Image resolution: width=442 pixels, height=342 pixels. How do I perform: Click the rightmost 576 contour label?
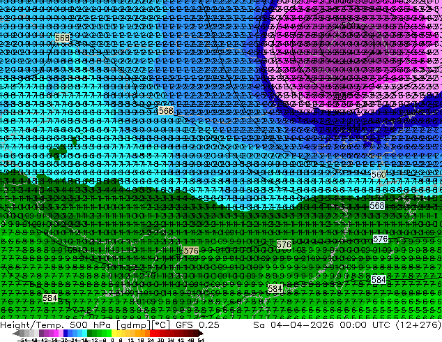380,239
